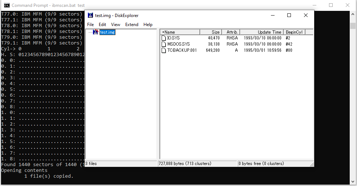The image size is (357, 186).
Task: Sort the list by the Name column header
Action: coord(180,32)
